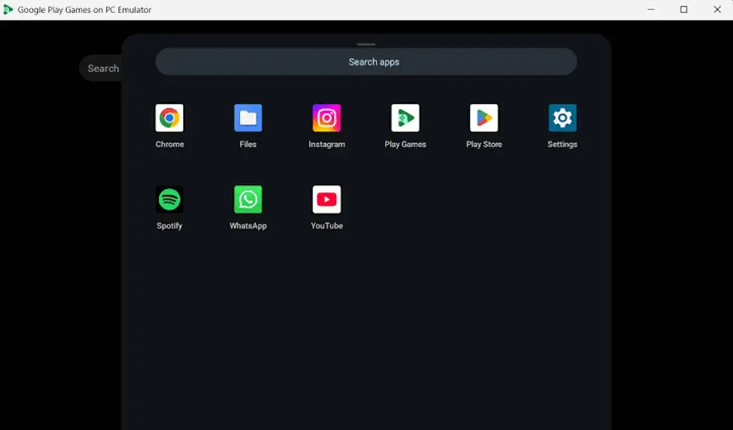
Task: Click the app drawer's top drag handle
Action: pos(366,44)
